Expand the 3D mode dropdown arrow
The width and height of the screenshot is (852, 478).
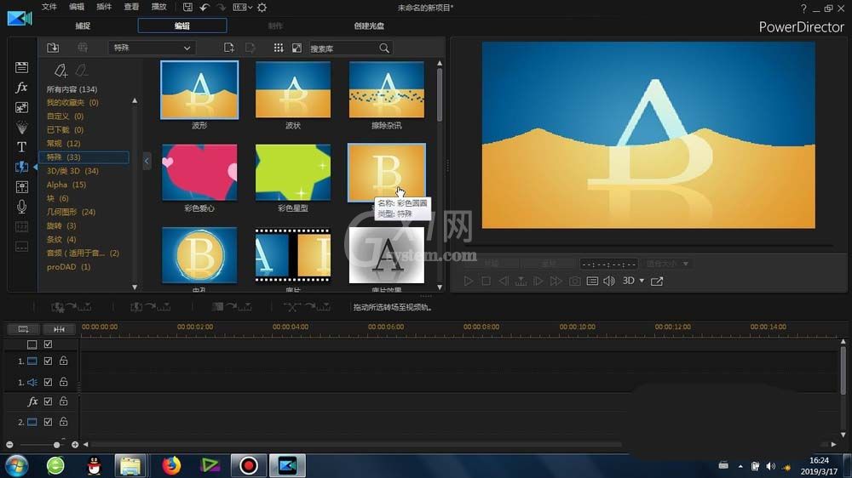(x=642, y=281)
